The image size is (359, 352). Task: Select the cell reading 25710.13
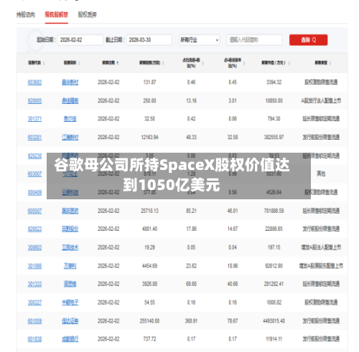click(149, 211)
